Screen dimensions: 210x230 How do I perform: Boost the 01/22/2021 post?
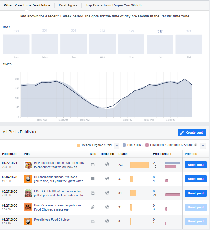196,165
